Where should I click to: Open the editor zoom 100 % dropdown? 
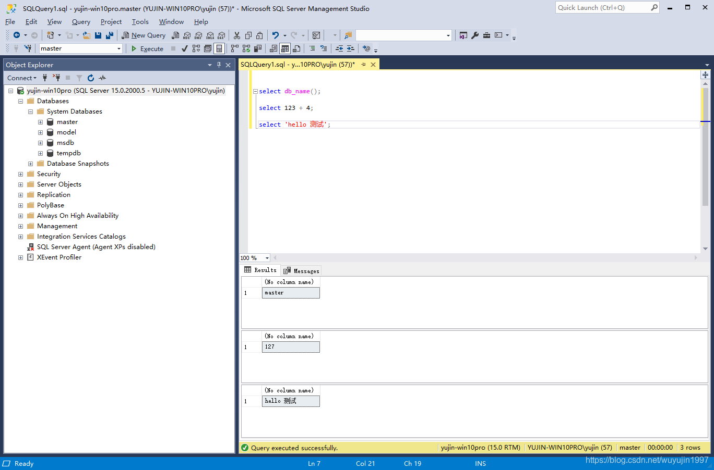[267, 258]
